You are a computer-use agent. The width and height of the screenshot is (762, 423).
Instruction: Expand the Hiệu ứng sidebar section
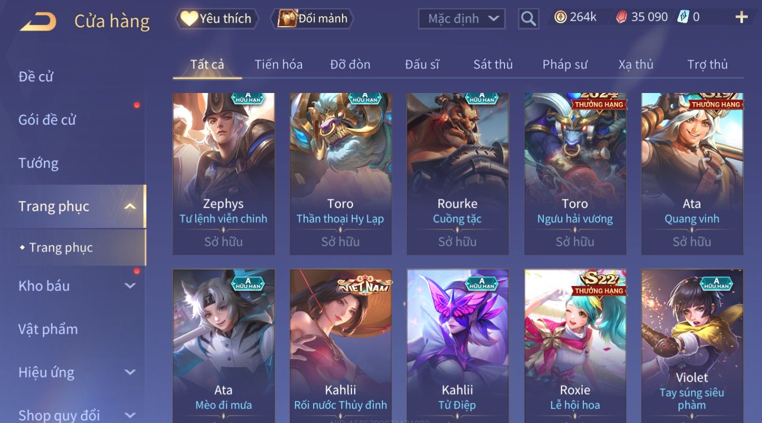pyautogui.click(x=130, y=372)
